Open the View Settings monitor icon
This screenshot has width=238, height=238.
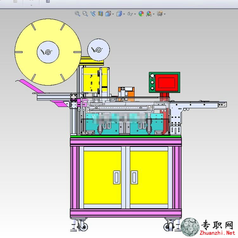(x=160, y=14)
